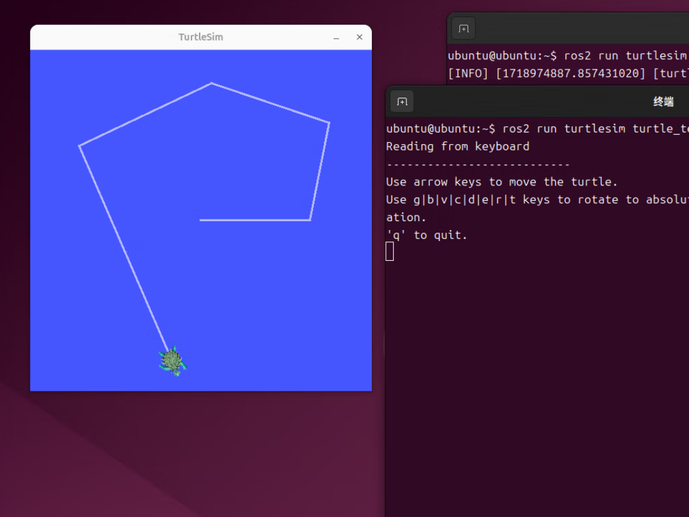The width and height of the screenshot is (689, 517).
Task: Click 'Use arrow keys to move the turtle.' text
Action: (502, 182)
